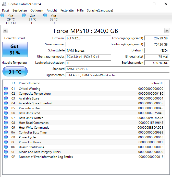Select the Critical Warning parameter name
The image size is (172, 177).
point(30,89)
